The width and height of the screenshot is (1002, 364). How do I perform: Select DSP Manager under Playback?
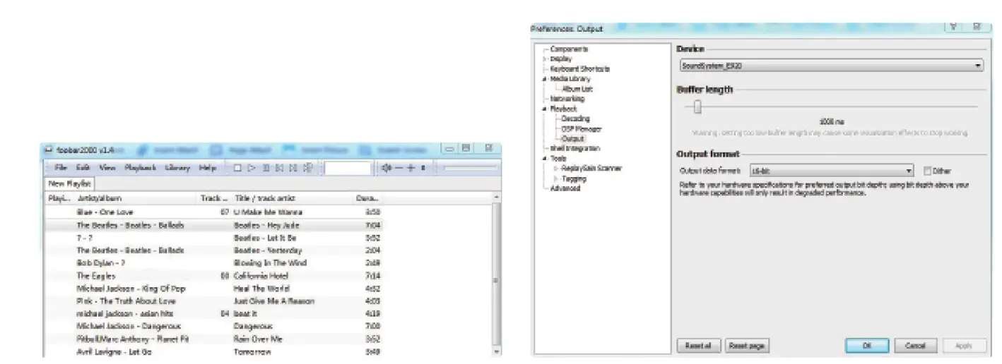(x=582, y=128)
